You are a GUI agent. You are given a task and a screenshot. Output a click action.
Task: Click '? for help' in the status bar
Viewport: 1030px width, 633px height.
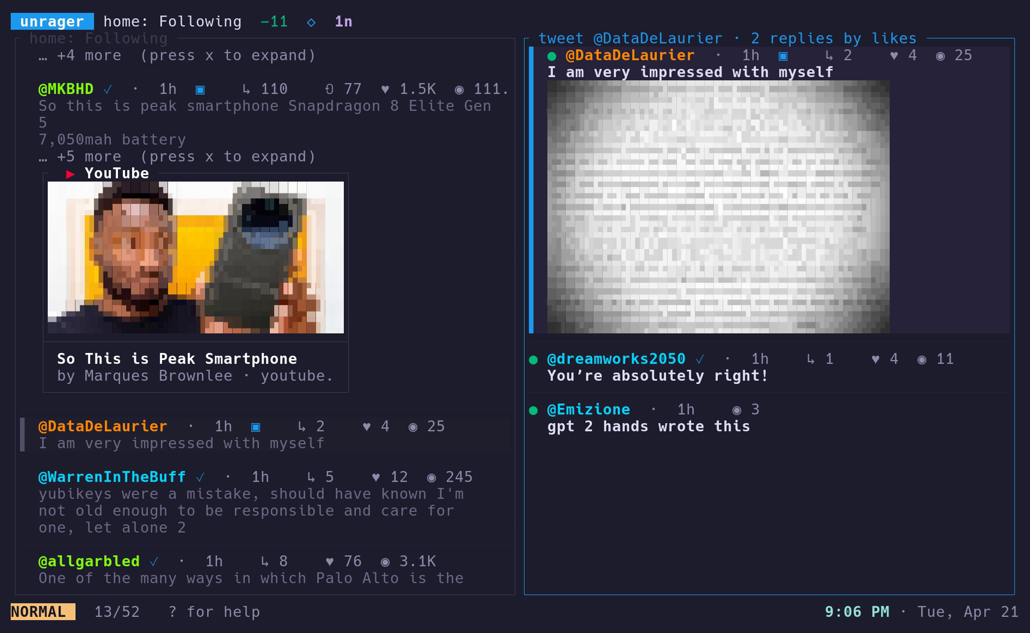(x=214, y=612)
